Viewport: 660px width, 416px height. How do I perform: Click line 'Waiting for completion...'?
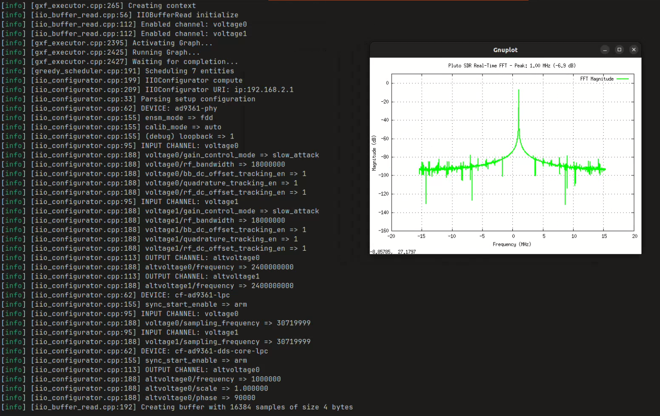(119, 62)
